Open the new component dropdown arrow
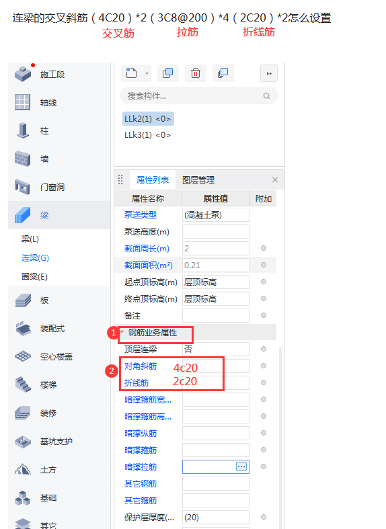This screenshot has width=386, height=529. point(147,73)
